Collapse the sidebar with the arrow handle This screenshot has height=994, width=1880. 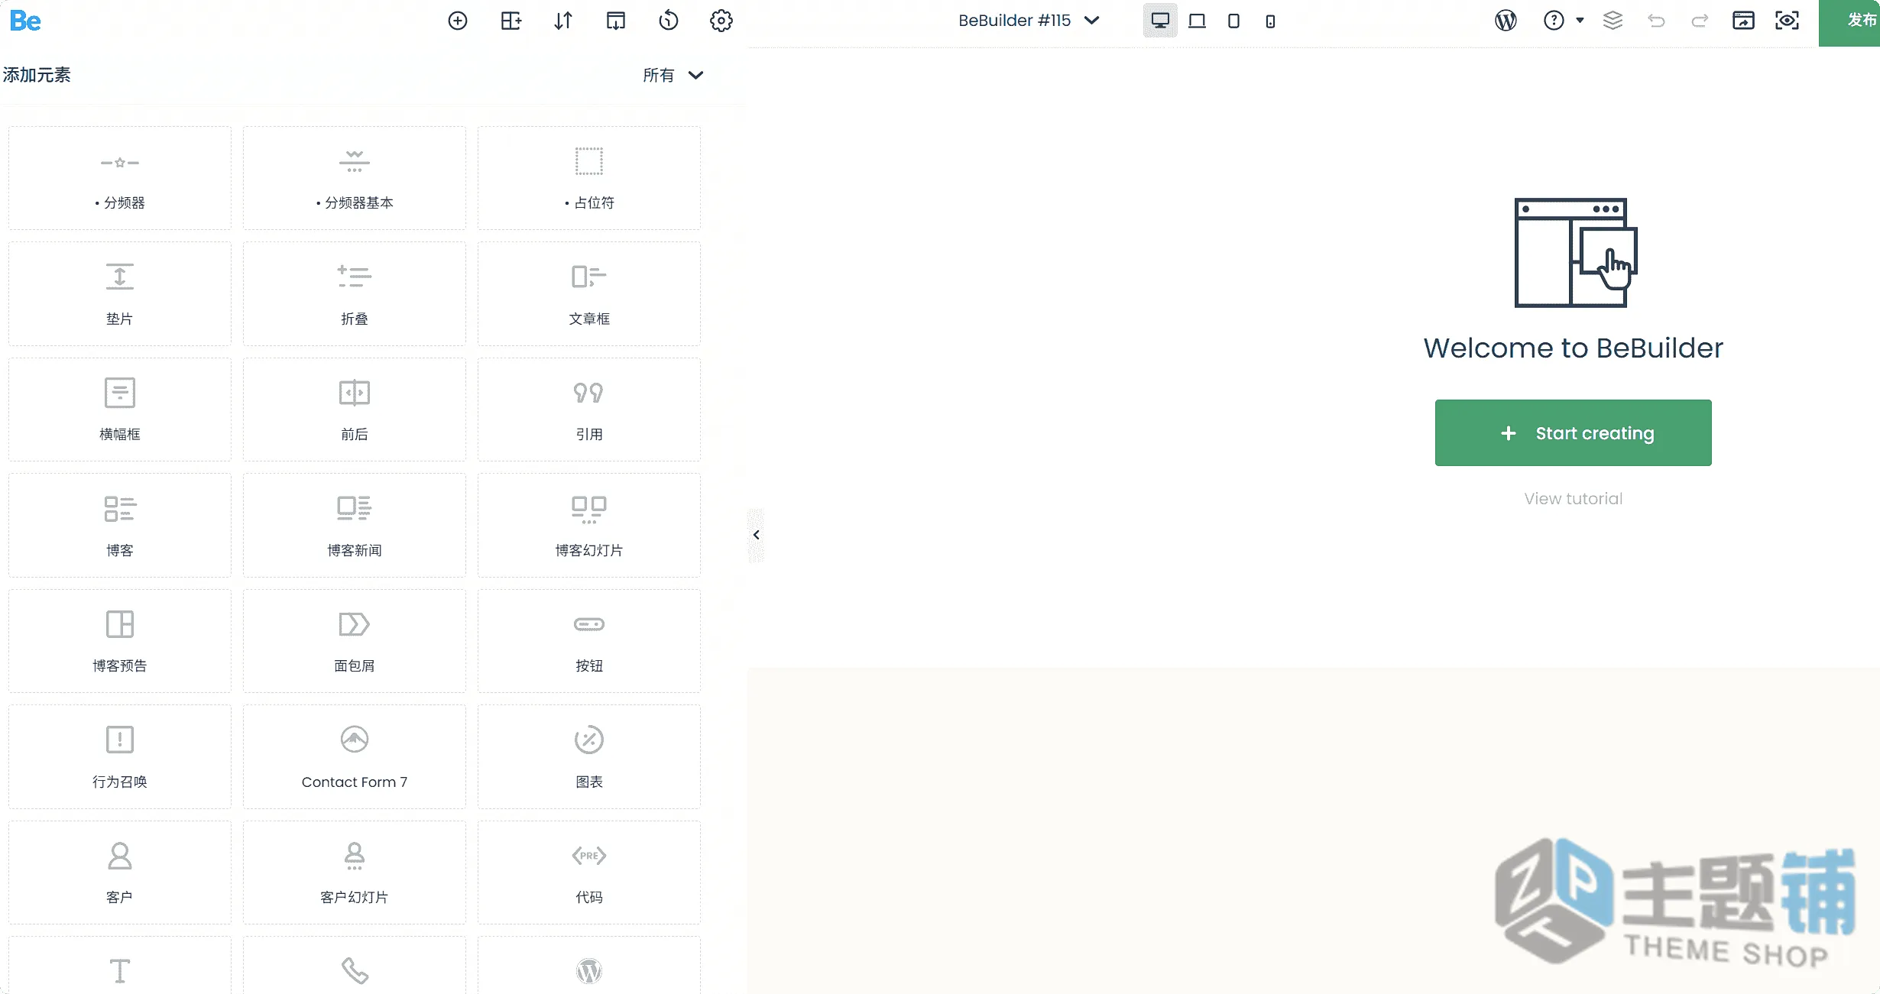point(756,535)
